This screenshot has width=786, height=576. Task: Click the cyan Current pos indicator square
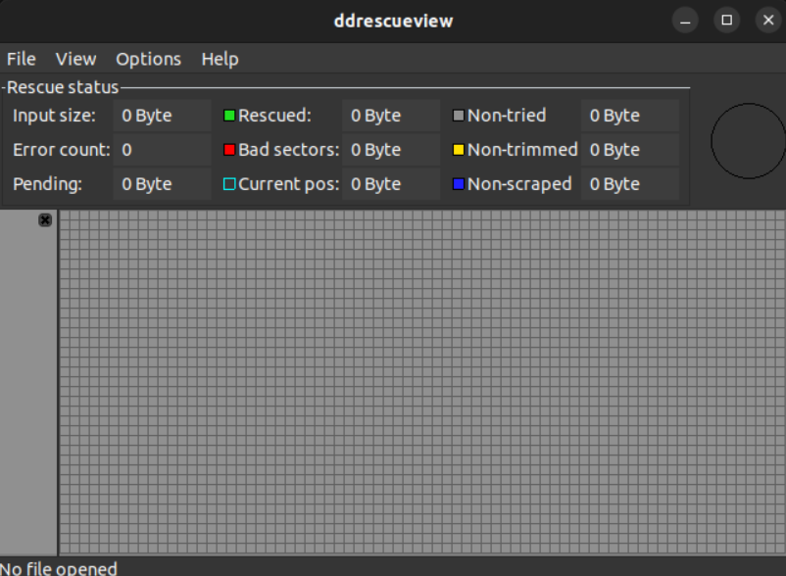coord(229,184)
